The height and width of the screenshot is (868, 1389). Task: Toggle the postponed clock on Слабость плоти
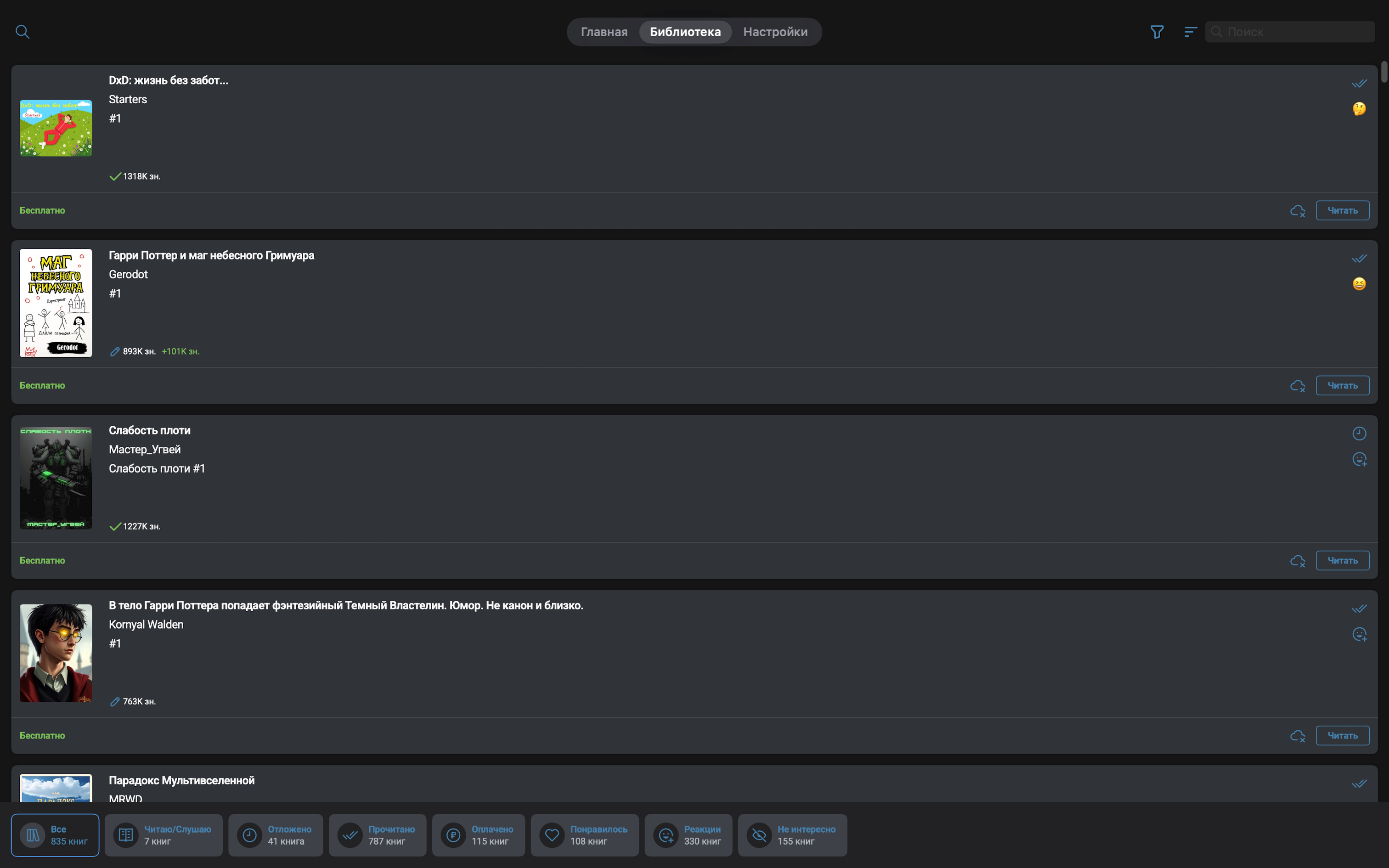coord(1359,434)
